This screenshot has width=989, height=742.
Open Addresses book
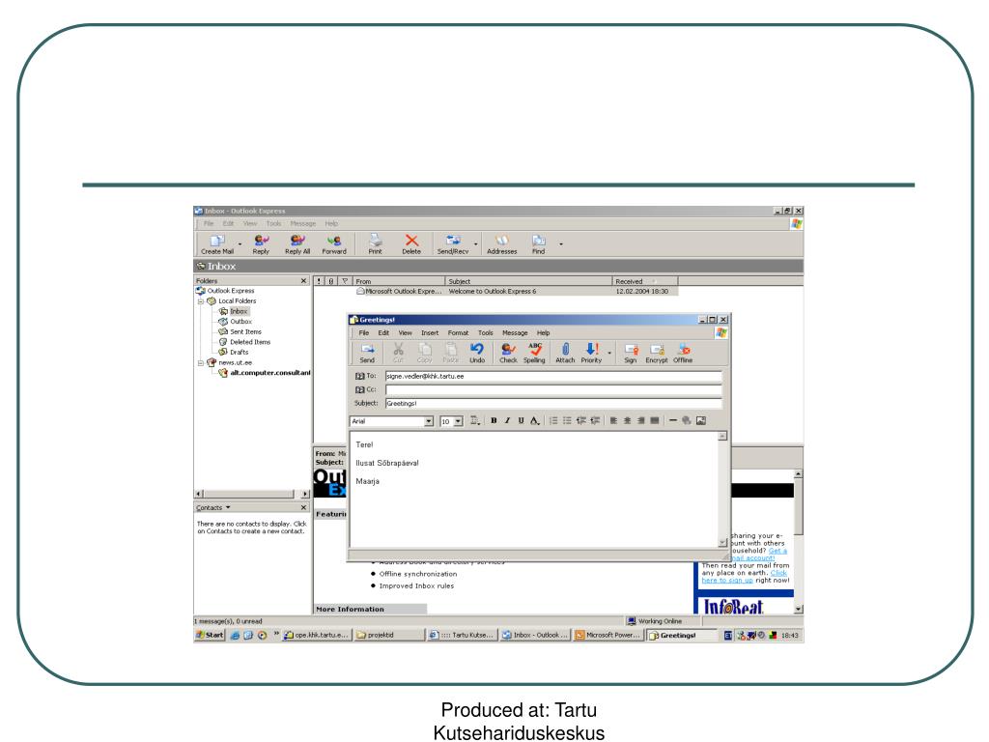[x=502, y=244]
